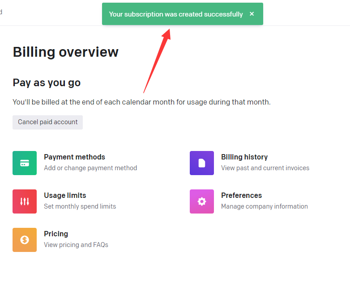The image size is (350, 285).
Task: Click the 'Manage company information' description
Action: 265,206
